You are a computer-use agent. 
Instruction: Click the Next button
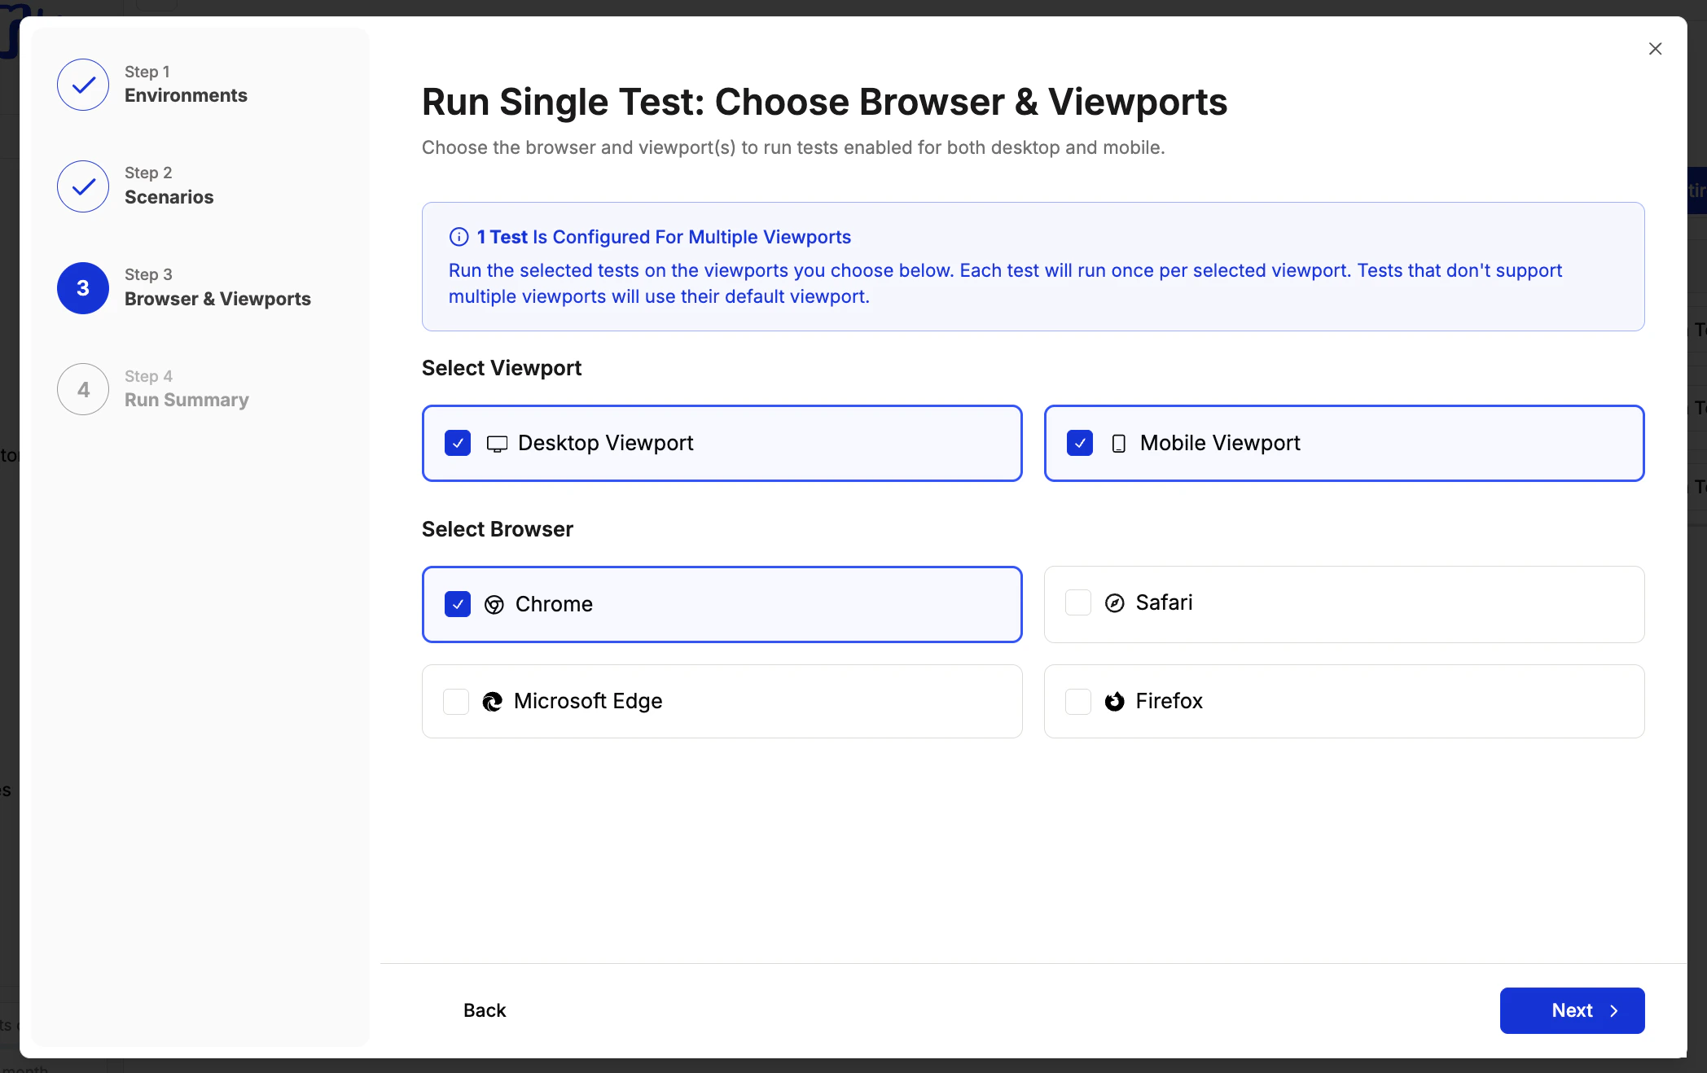point(1572,1010)
